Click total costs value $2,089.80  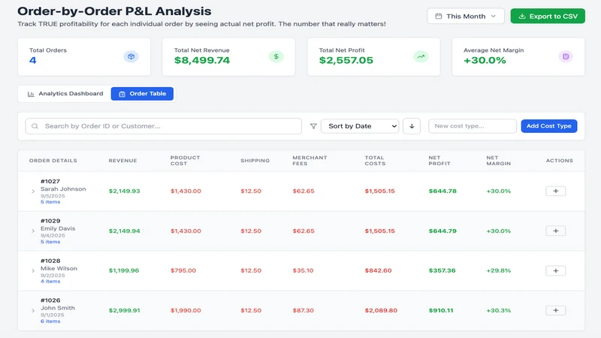coord(381,310)
